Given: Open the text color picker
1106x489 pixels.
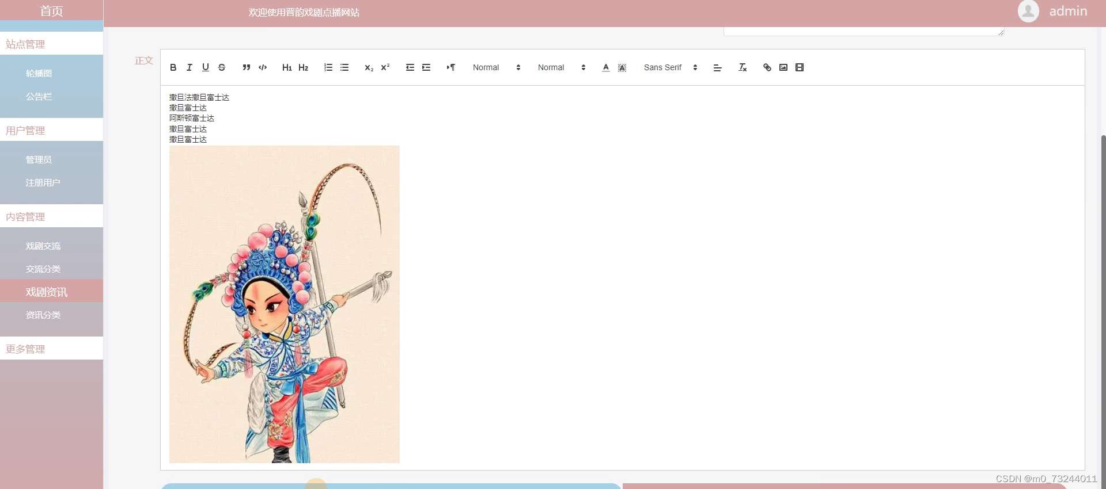Looking at the screenshot, I should [x=606, y=67].
